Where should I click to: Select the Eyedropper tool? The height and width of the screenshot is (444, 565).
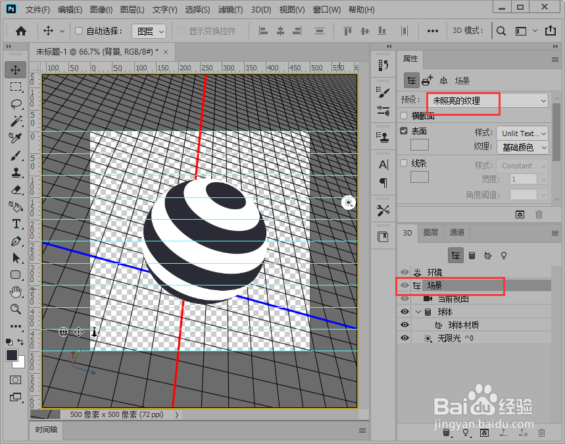[16, 138]
